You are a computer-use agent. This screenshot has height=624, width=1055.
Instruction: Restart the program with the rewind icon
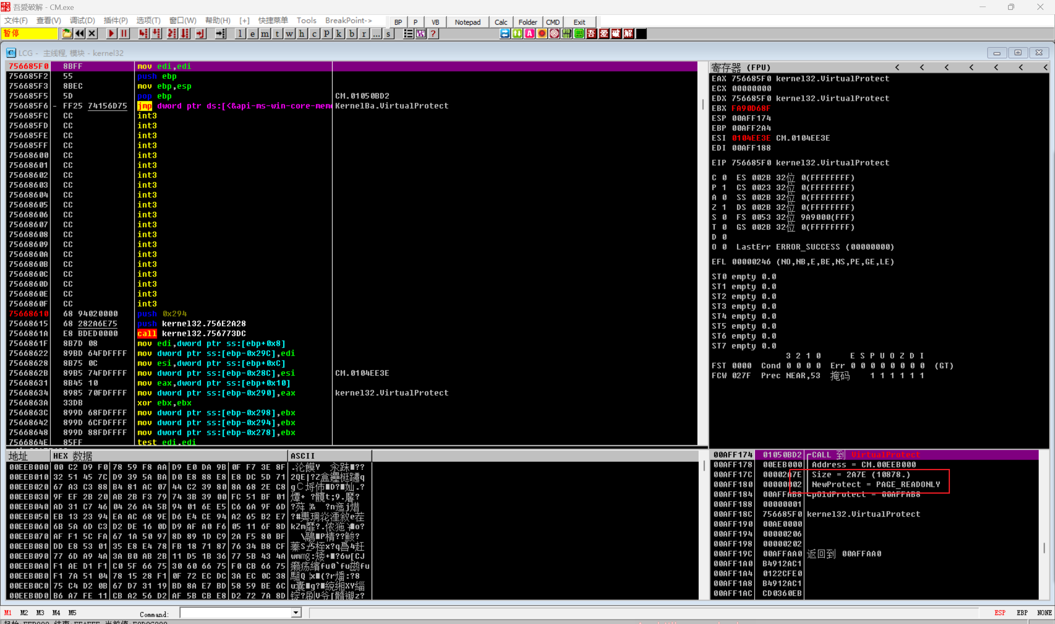point(80,34)
